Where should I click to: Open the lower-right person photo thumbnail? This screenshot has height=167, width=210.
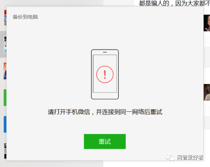[207, 92]
